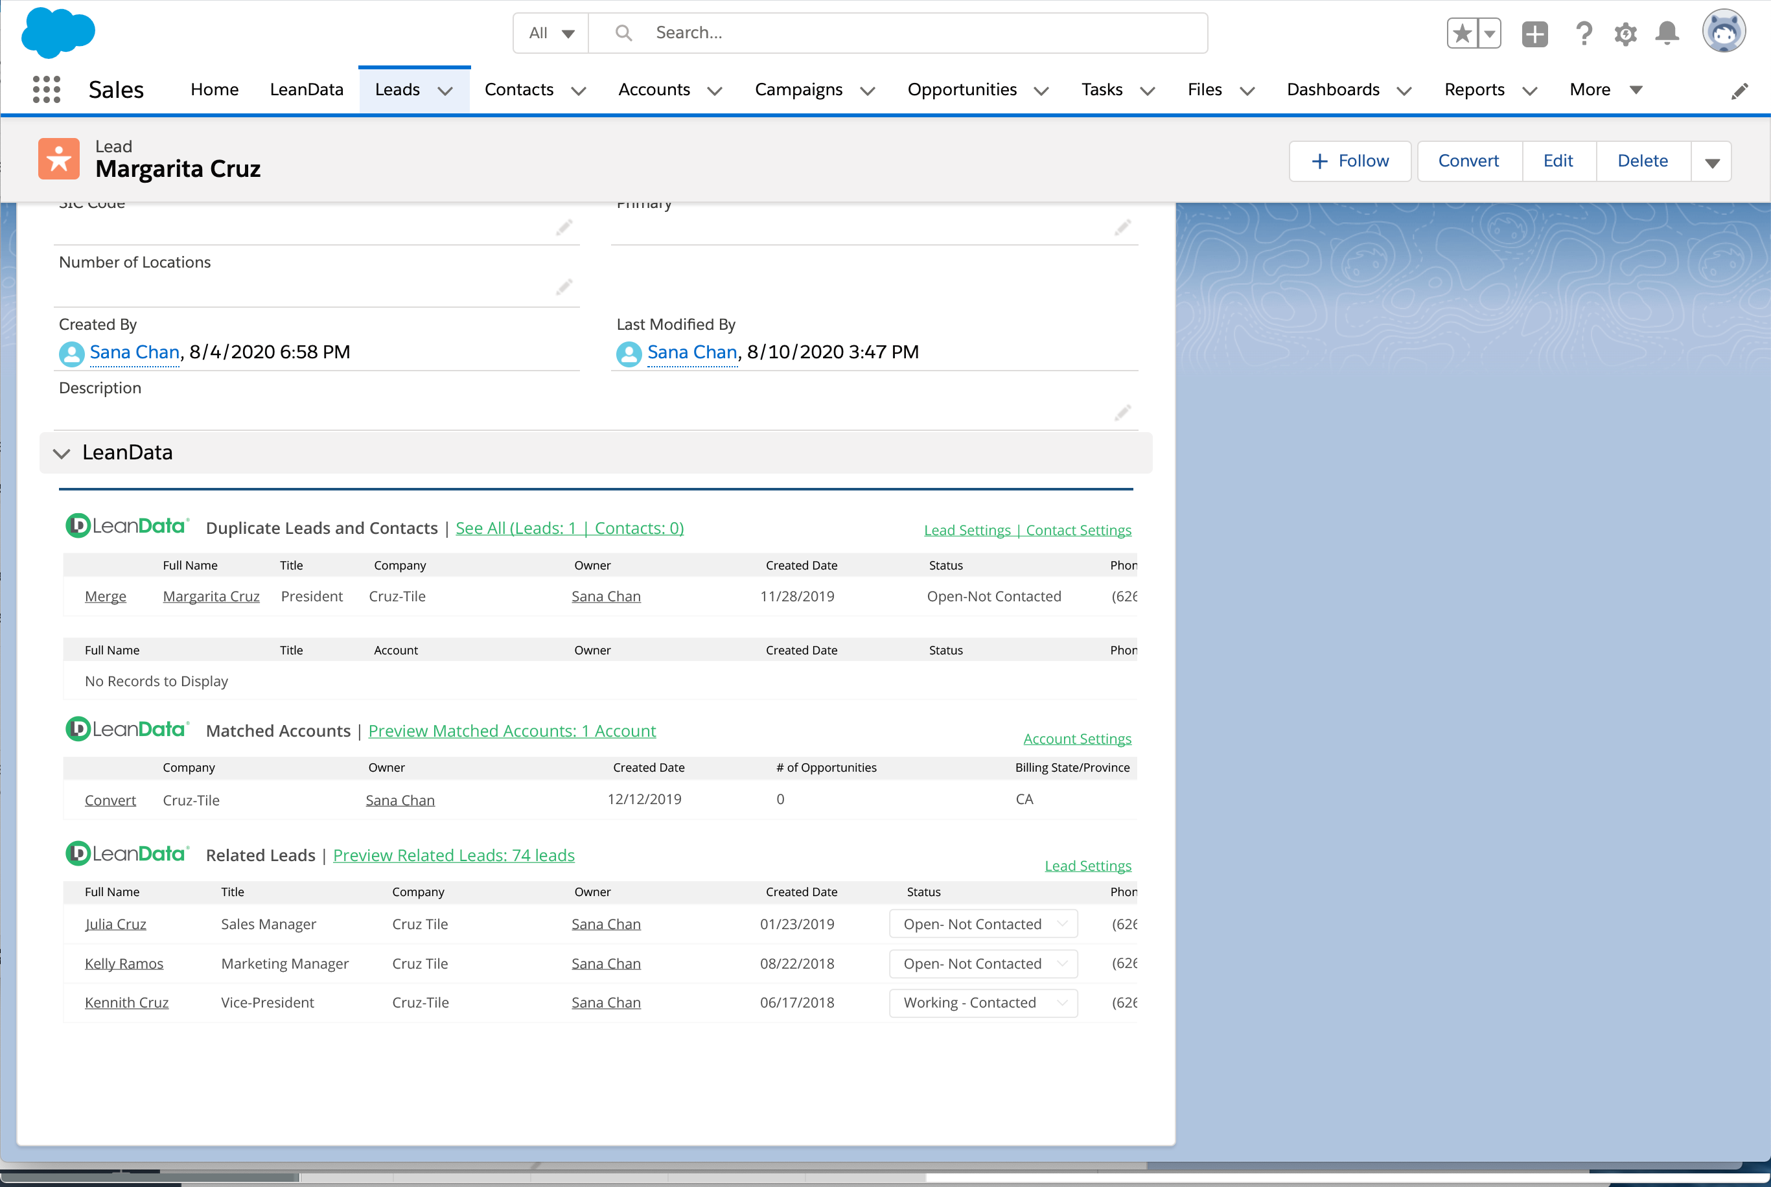Open global actions plus icon

click(x=1534, y=33)
